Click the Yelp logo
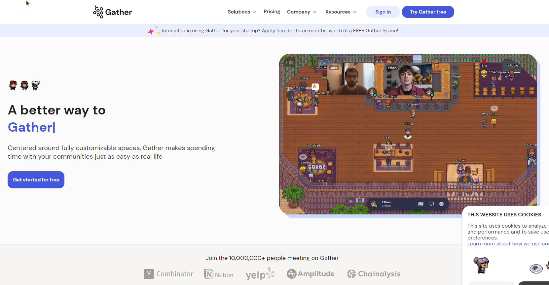 pyautogui.click(x=260, y=274)
